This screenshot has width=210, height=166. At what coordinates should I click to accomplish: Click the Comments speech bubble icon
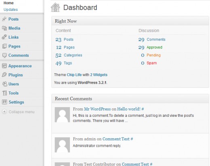coord(4,55)
